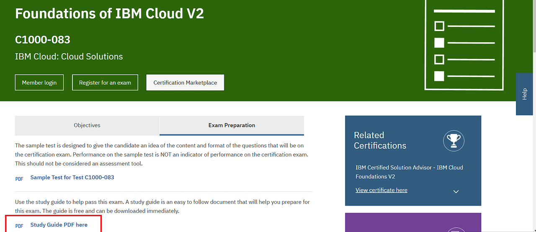Viewport: 536px width, 232px height.
Task: Open Sample Test for Test C1000-083 link
Action: 72,177
